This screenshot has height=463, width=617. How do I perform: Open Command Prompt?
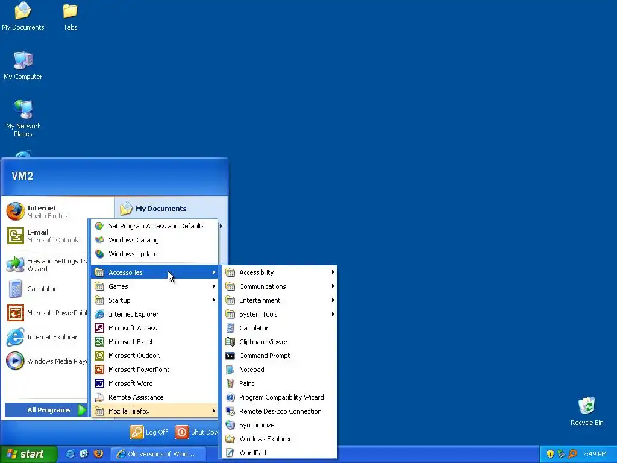[280, 356]
